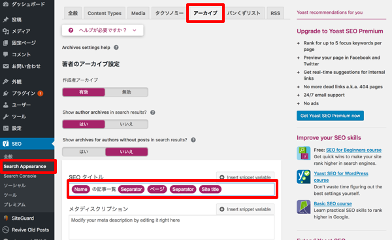Set 作成者アーカイブ to 無効

(127, 92)
